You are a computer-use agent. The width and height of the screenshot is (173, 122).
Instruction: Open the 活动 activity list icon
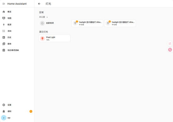click(4, 31)
